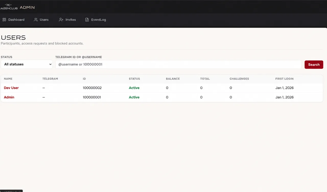This screenshot has width=327, height=192.
Task: Go to the Users menu item
Action: (41, 20)
